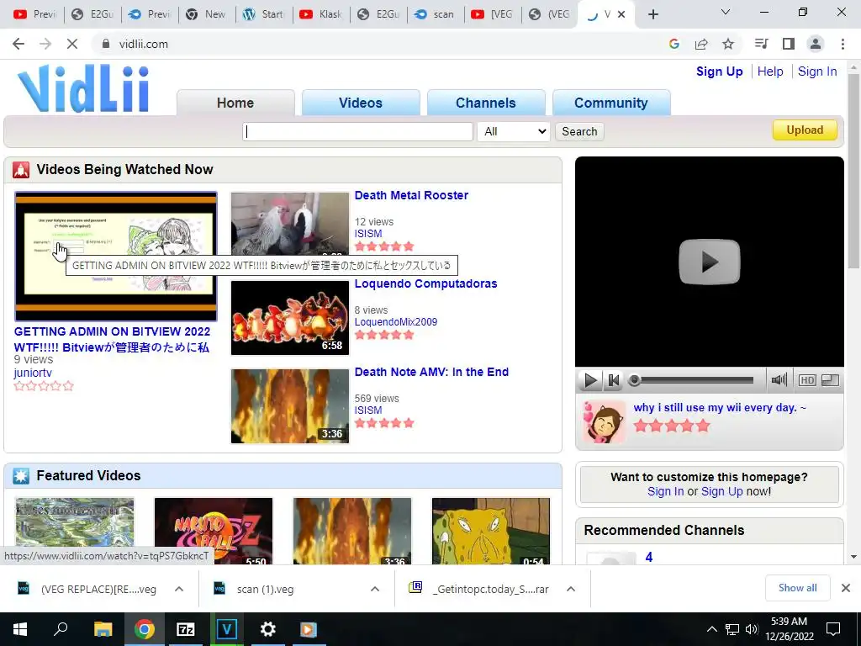861x646 pixels.
Task: Open the tab search chevron in the title bar
Action: 726,12
